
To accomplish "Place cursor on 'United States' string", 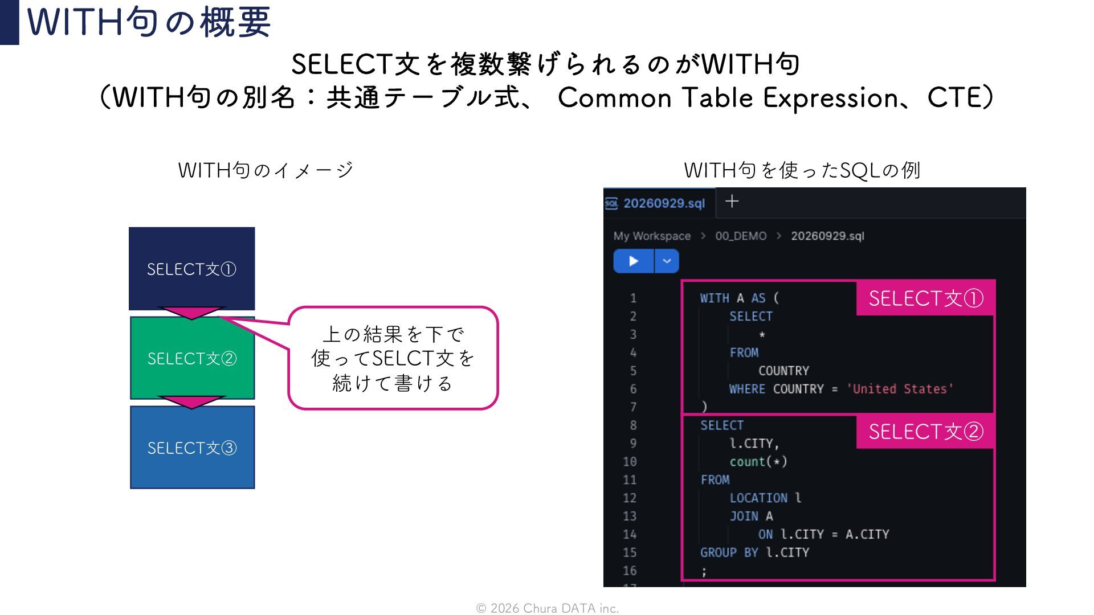I will pyautogui.click(x=900, y=389).
